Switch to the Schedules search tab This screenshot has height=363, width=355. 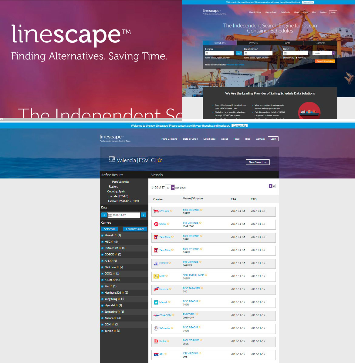(220, 43)
